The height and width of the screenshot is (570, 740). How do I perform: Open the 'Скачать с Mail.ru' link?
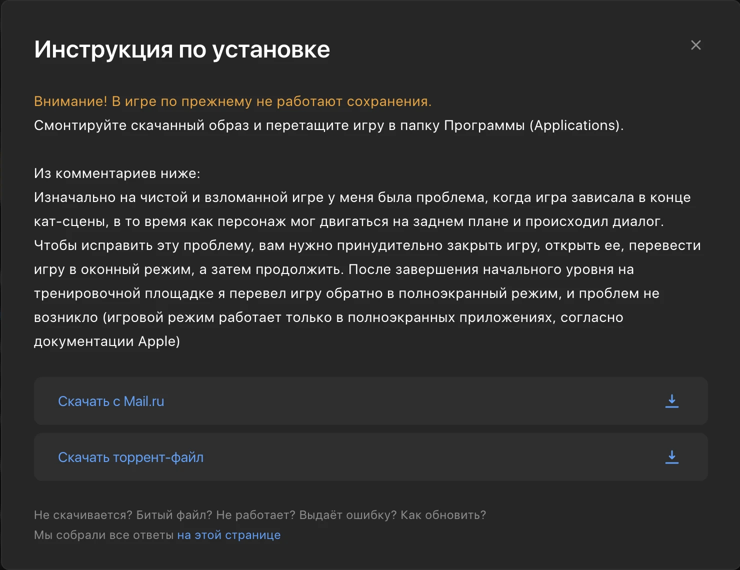pos(111,401)
